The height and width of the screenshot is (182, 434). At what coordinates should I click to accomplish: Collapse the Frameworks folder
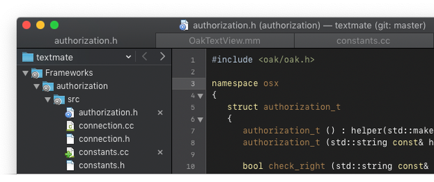(x=26, y=73)
